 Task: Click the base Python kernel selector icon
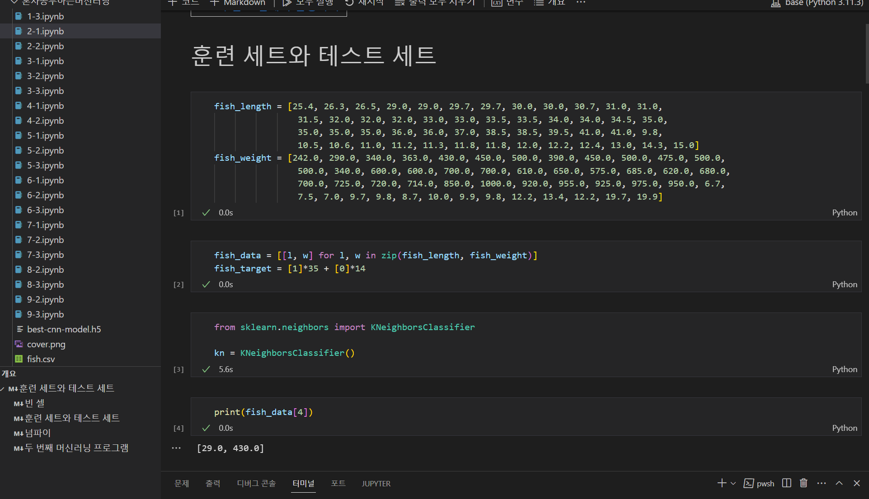pos(775,3)
